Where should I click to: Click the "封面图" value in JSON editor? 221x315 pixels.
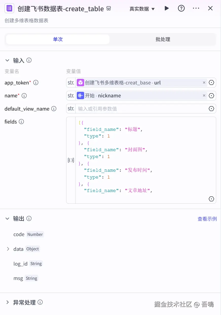click(135, 150)
